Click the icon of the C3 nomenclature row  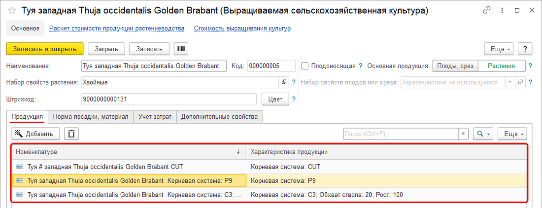pos(20,195)
